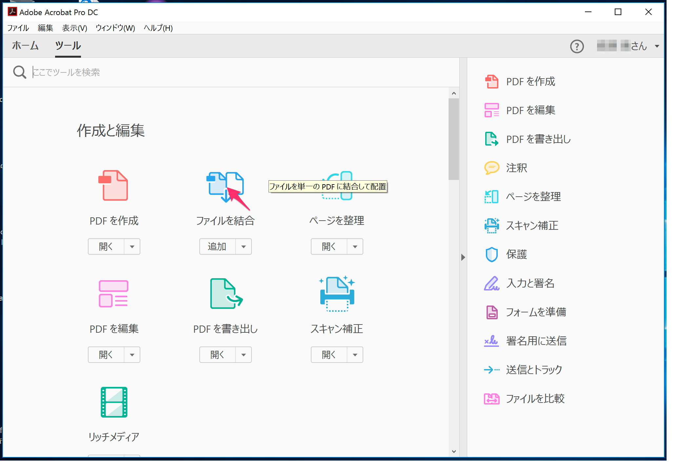Click the 送信とトラック label in sidebar
Screen dimensions: 680x474
[x=534, y=370]
